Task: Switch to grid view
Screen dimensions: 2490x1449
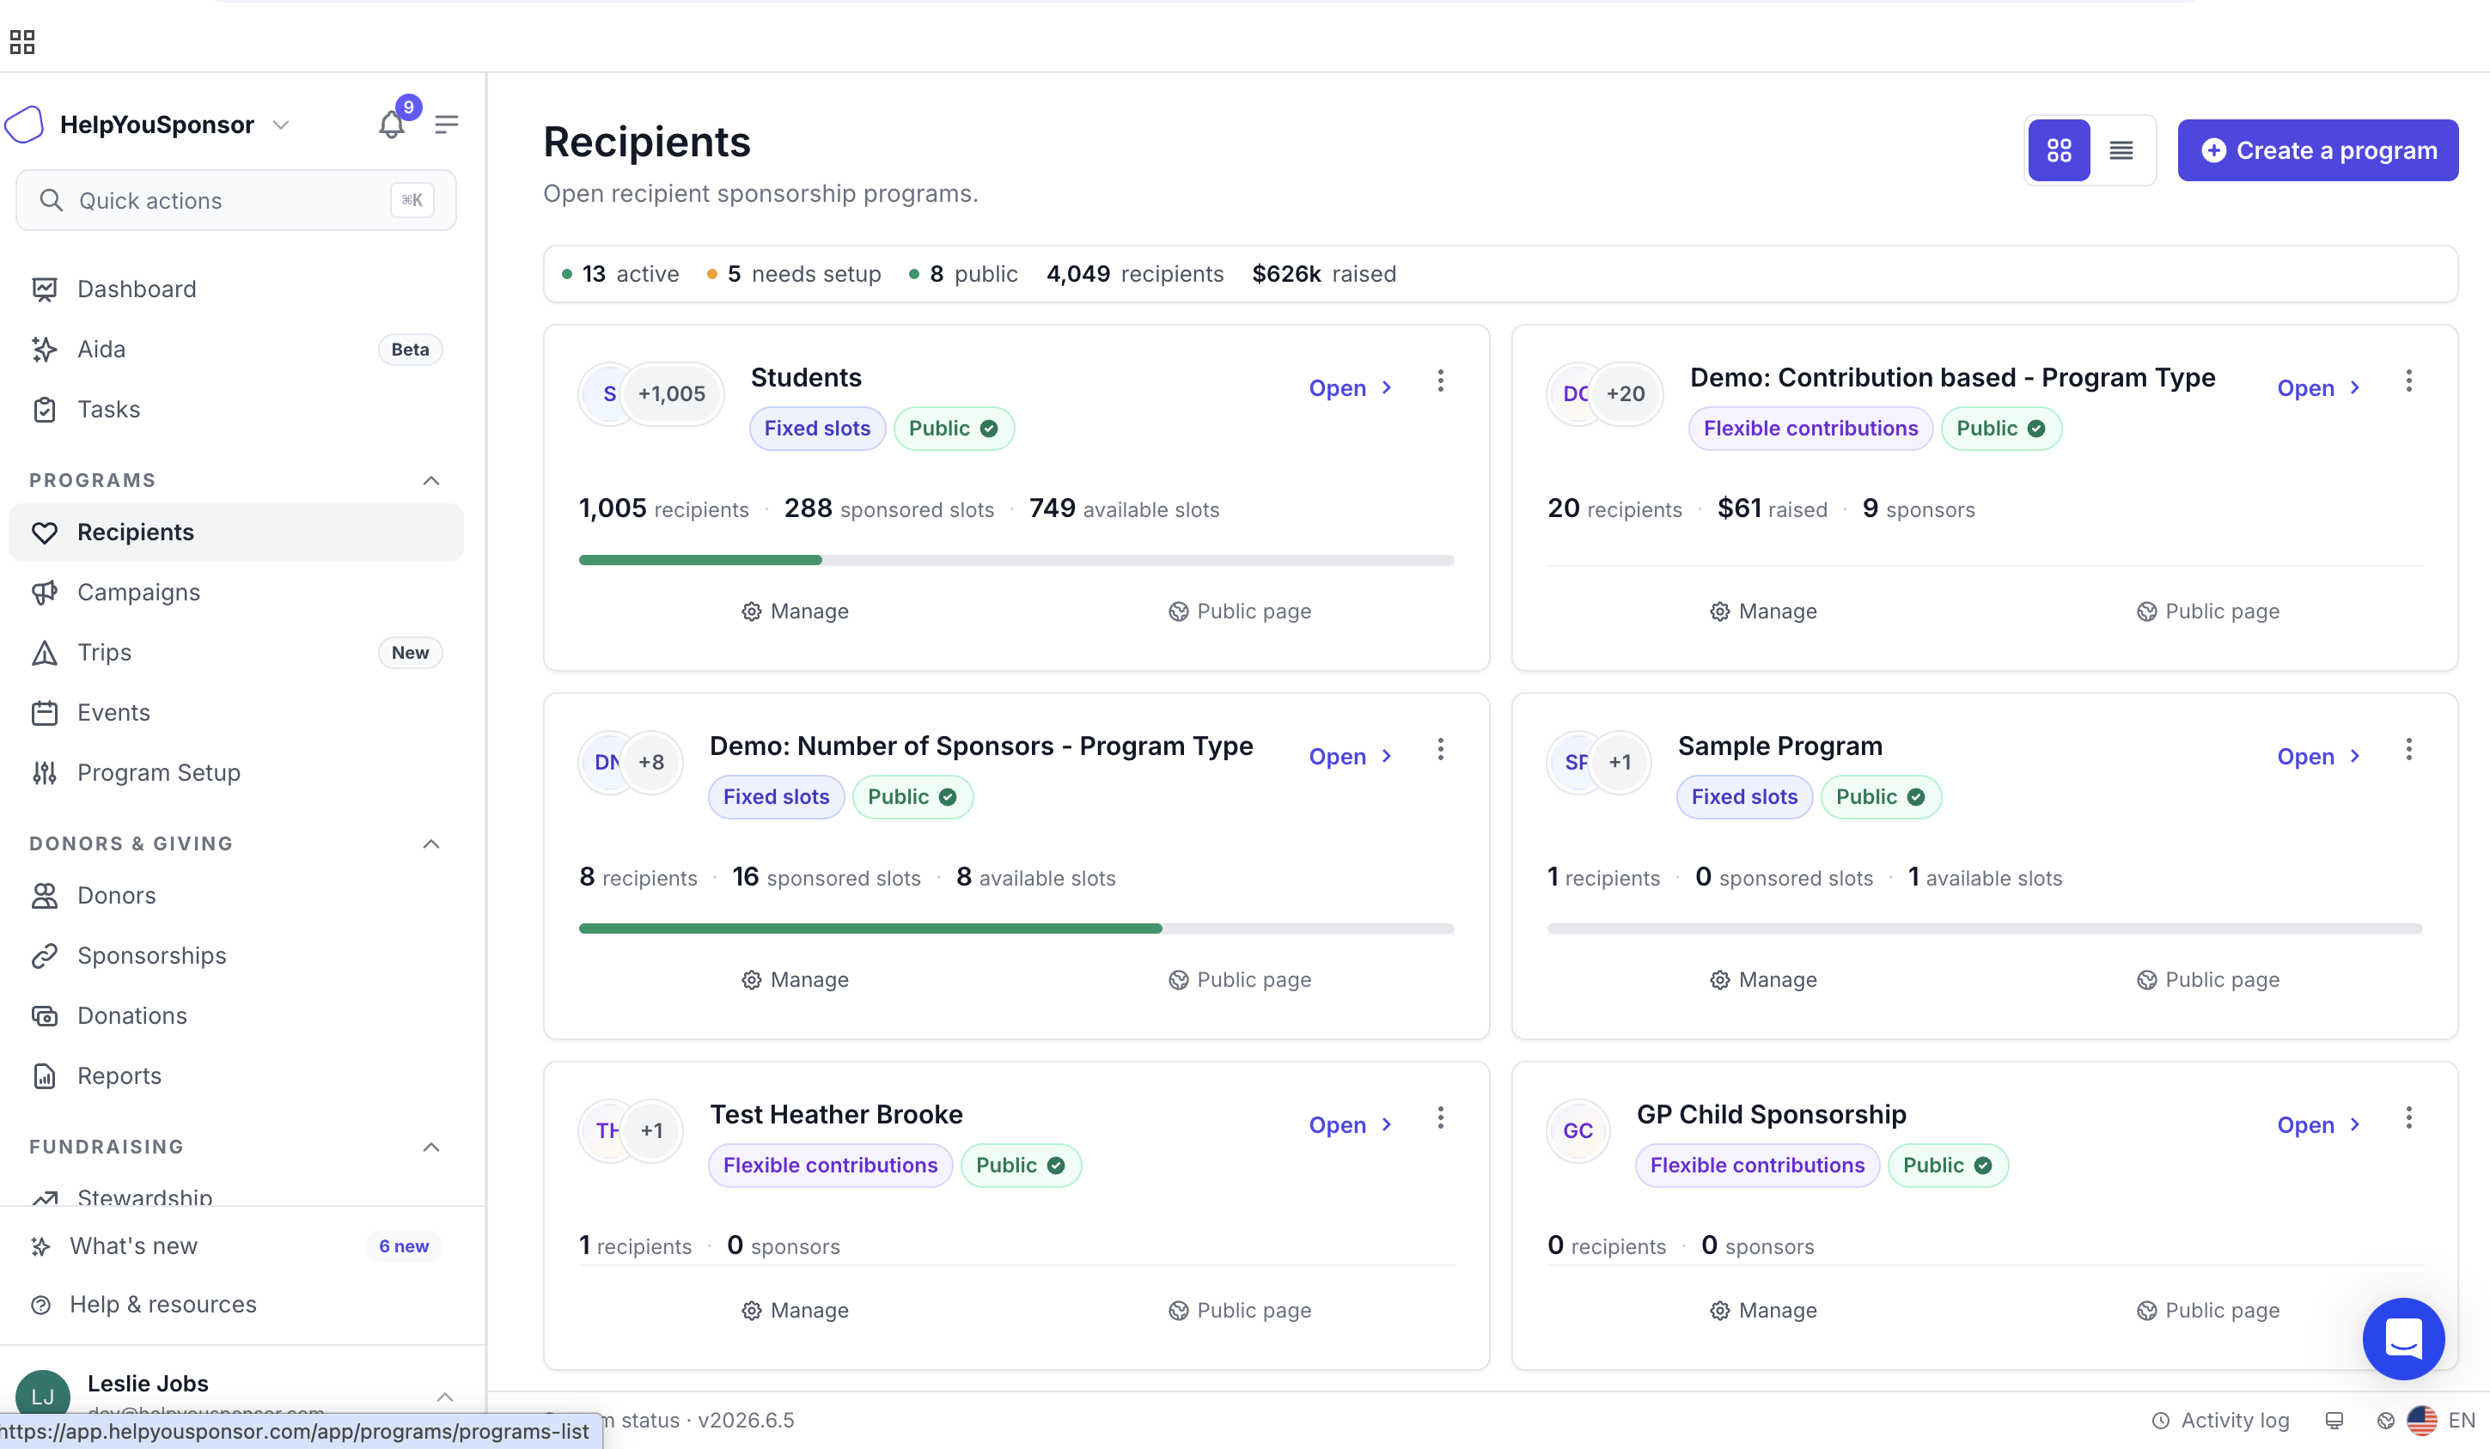Action: 2060,150
